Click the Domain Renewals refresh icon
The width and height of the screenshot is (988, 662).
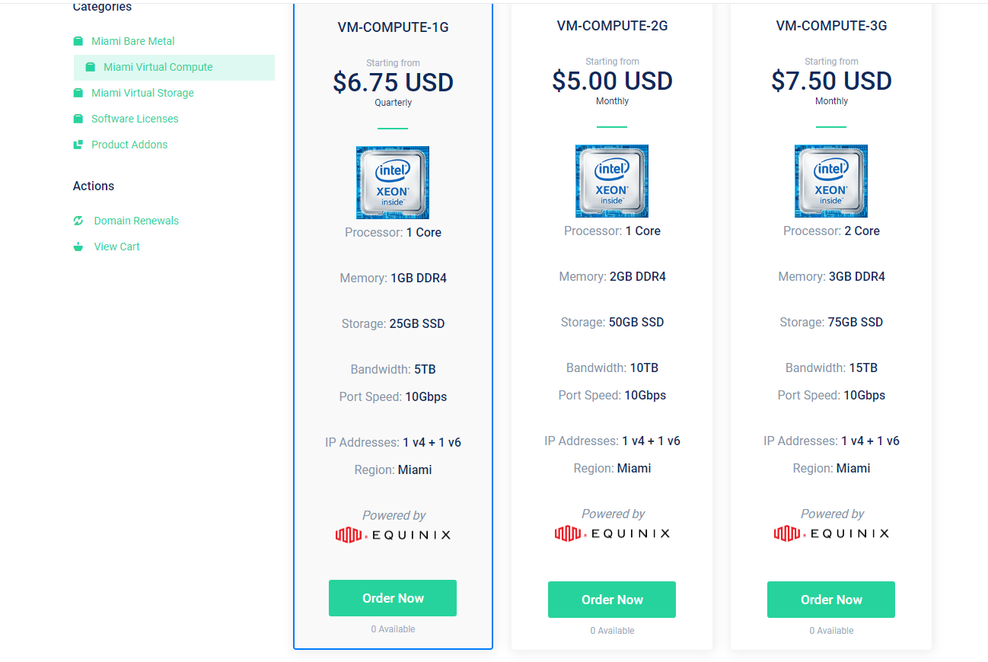point(78,221)
